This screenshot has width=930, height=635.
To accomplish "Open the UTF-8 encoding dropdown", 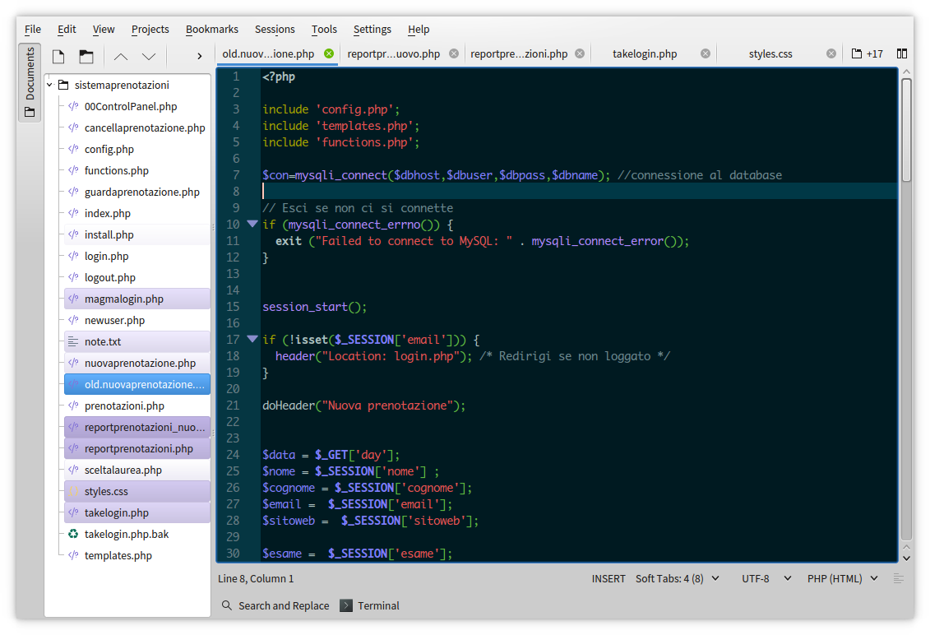I will point(766,578).
